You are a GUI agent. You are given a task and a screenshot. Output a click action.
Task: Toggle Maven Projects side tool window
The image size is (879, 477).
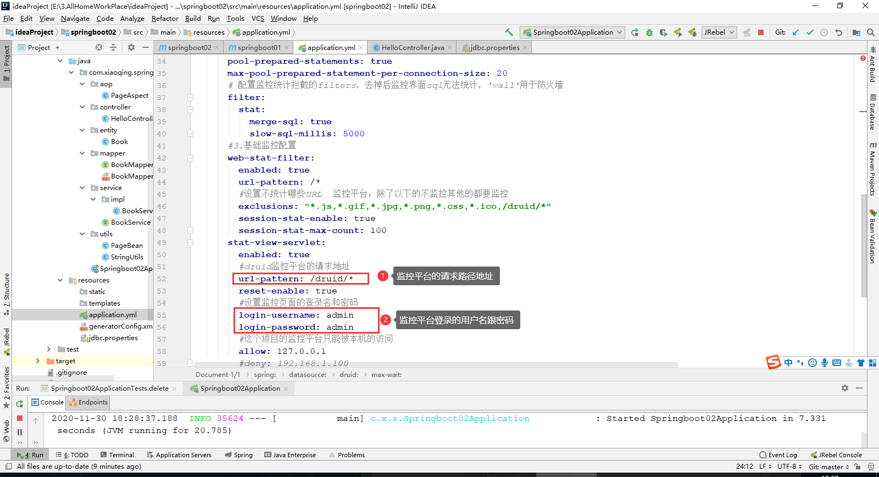[872, 169]
